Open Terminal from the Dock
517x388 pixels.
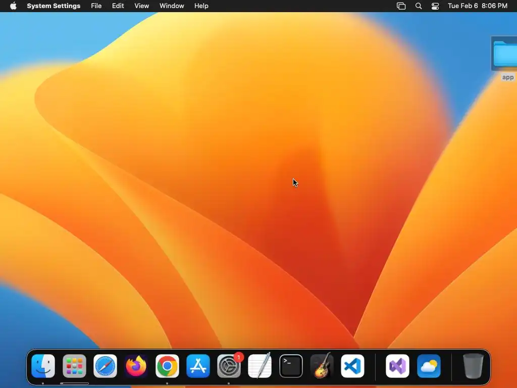[x=291, y=366]
